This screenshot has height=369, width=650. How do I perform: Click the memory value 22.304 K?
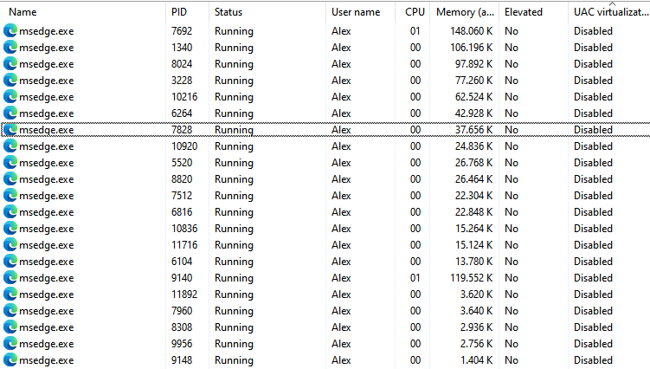point(473,196)
